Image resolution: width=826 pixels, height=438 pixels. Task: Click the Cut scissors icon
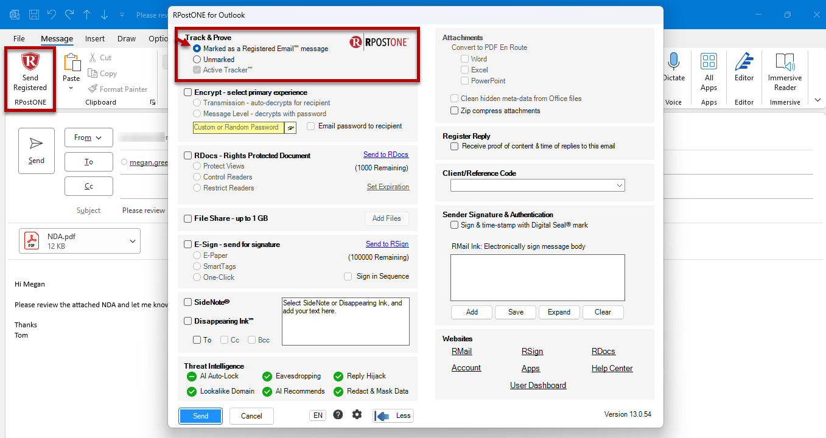point(93,57)
